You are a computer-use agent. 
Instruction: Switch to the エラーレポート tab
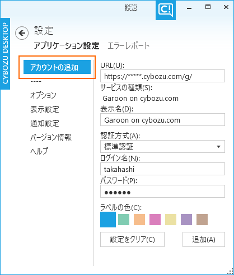tap(129, 46)
